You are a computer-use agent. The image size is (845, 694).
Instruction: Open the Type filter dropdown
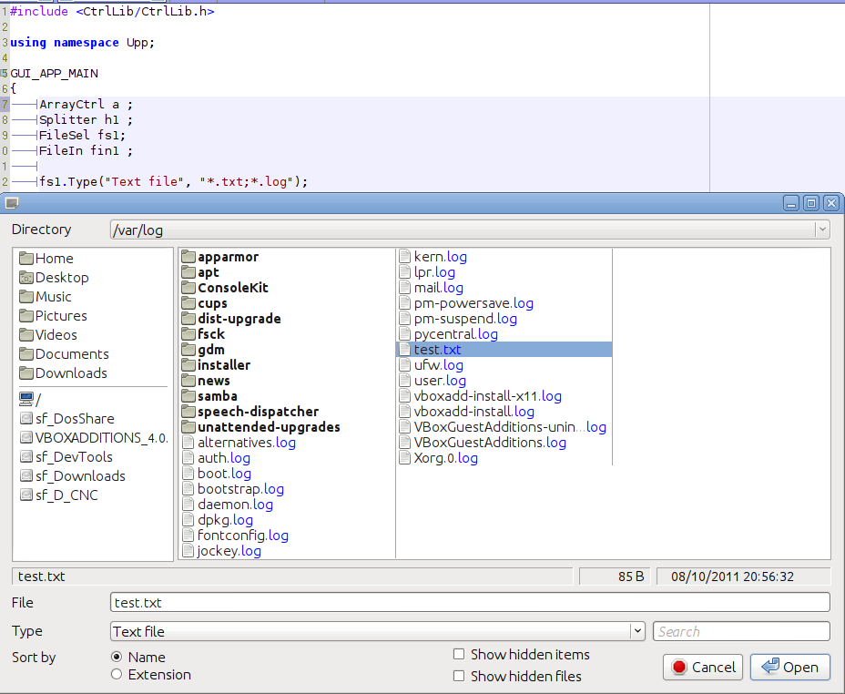(x=638, y=631)
